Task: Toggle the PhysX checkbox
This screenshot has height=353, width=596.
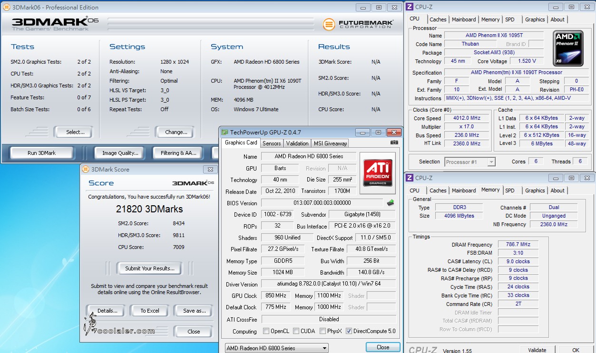Action: pyautogui.click(x=322, y=331)
